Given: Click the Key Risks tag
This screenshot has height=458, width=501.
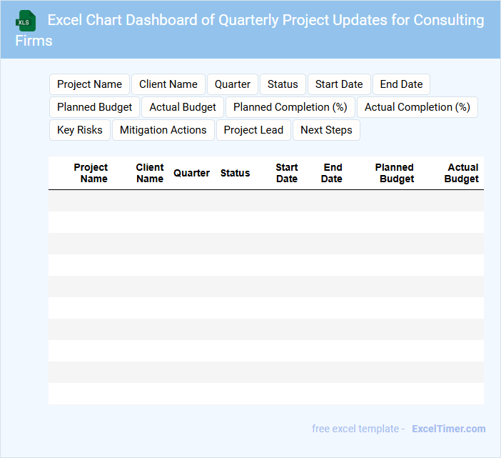Looking at the screenshot, I should pos(80,130).
